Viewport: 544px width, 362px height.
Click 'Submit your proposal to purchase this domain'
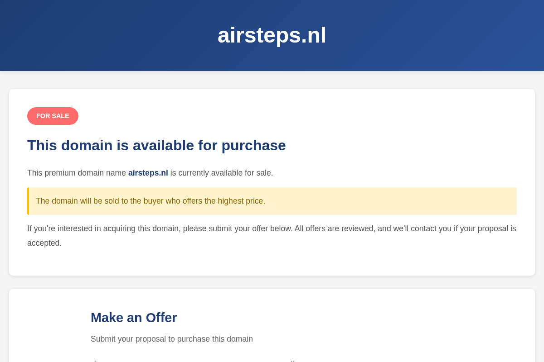tap(172, 339)
